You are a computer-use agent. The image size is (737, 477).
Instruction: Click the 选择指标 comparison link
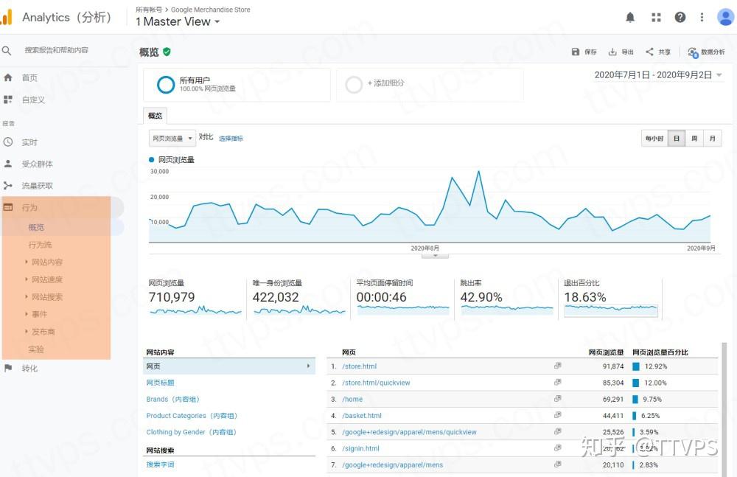coord(231,138)
